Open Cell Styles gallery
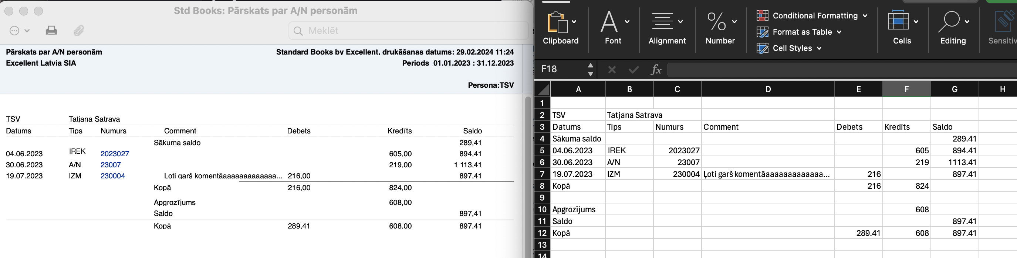 click(x=789, y=48)
